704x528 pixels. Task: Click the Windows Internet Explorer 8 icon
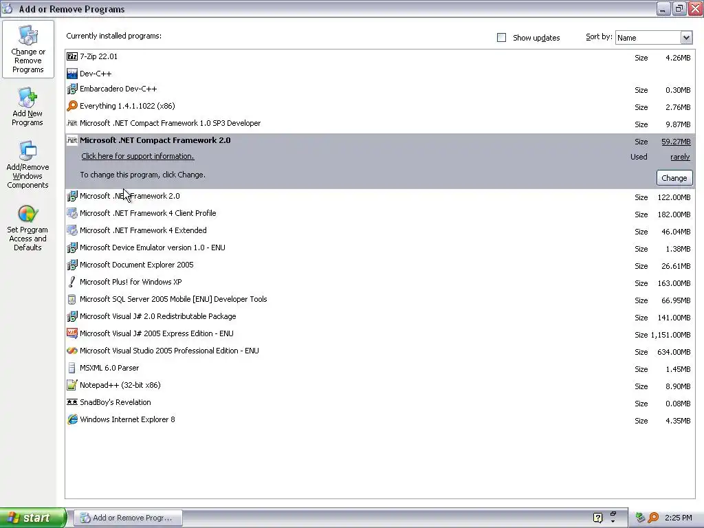tap(71, 419)
